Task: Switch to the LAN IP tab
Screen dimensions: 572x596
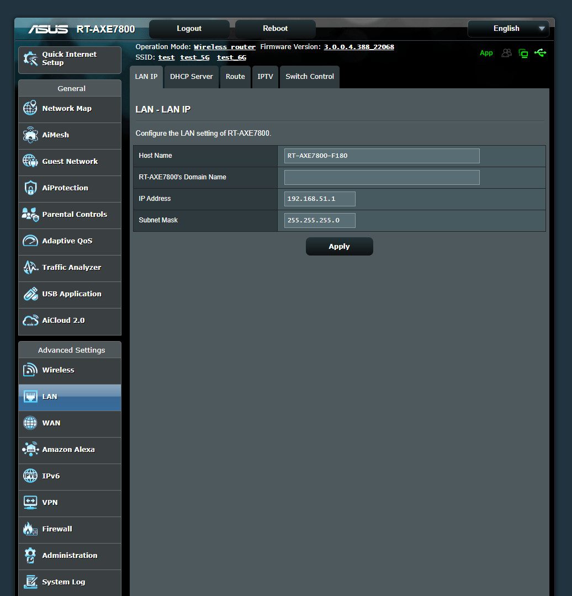Action: point(146,77)
